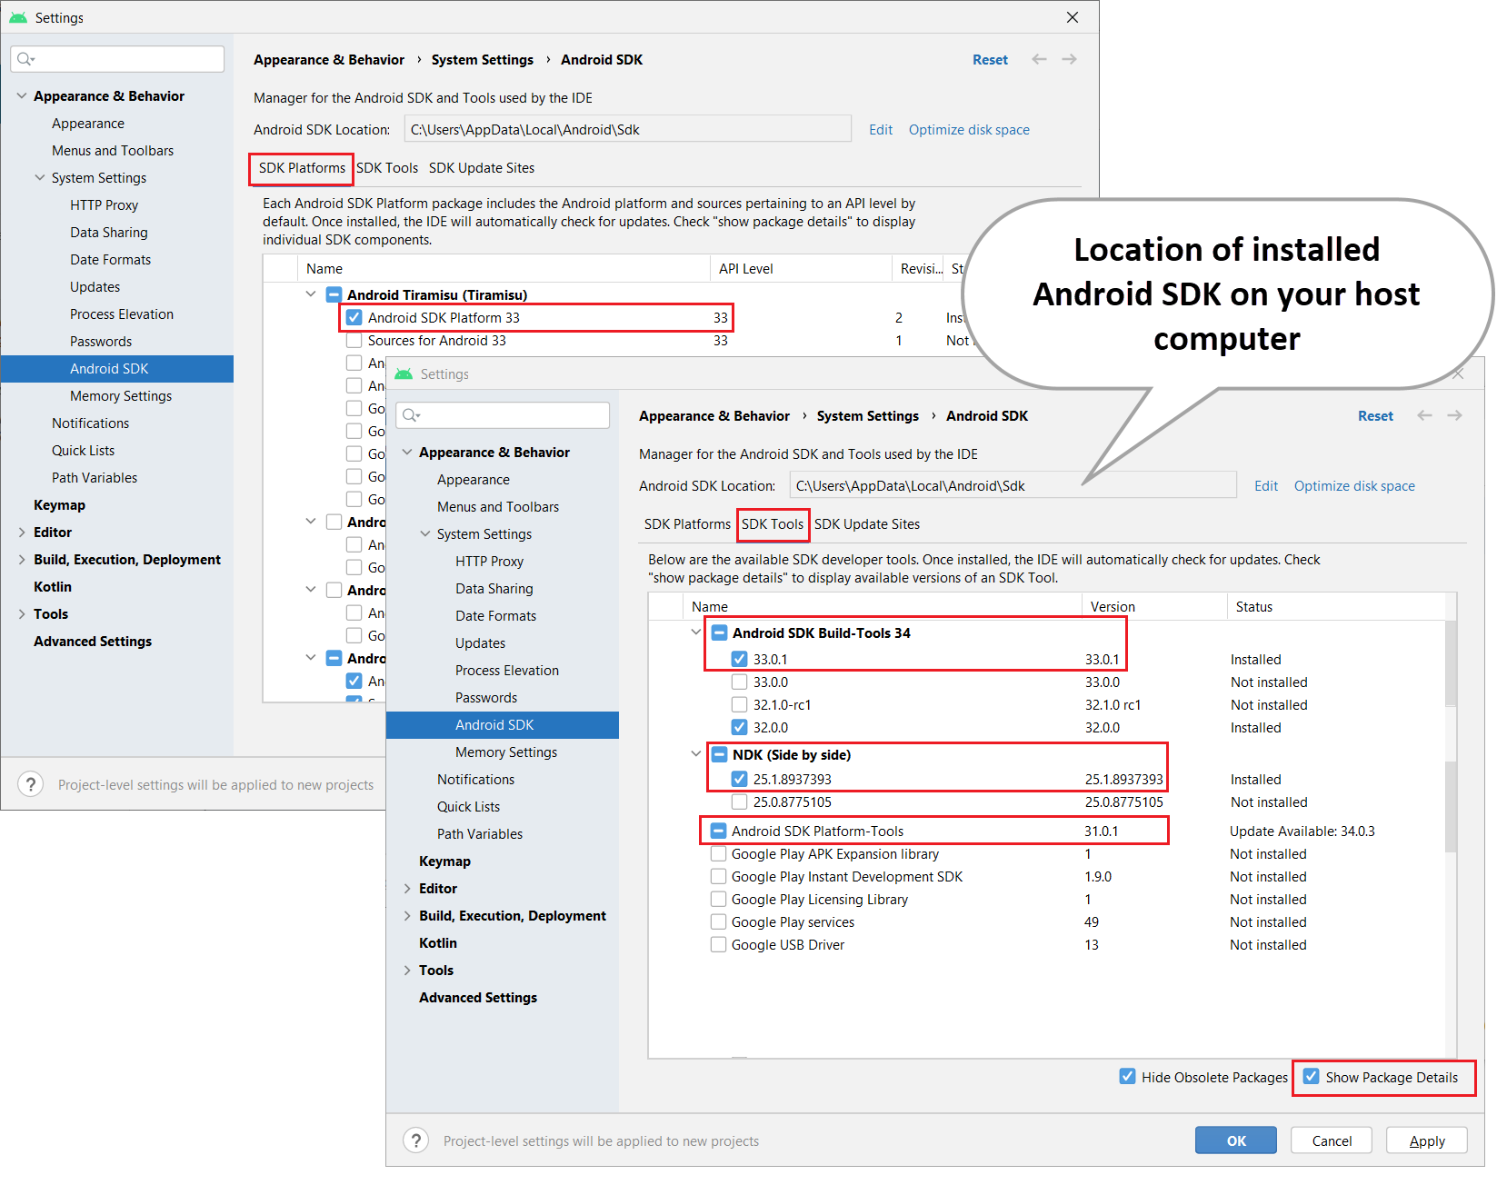Viewport: 1497px width, 1185px height.
Task: Collapse the Android Tiramisu (Tiramisu) node
Action: coord(311,294)
